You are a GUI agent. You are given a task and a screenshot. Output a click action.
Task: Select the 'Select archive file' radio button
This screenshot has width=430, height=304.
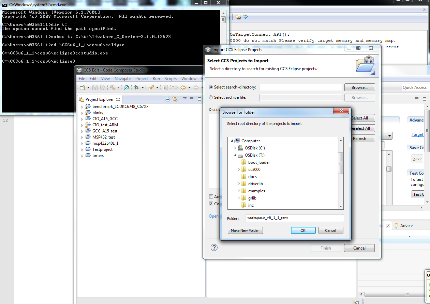(x=211, y=97)
